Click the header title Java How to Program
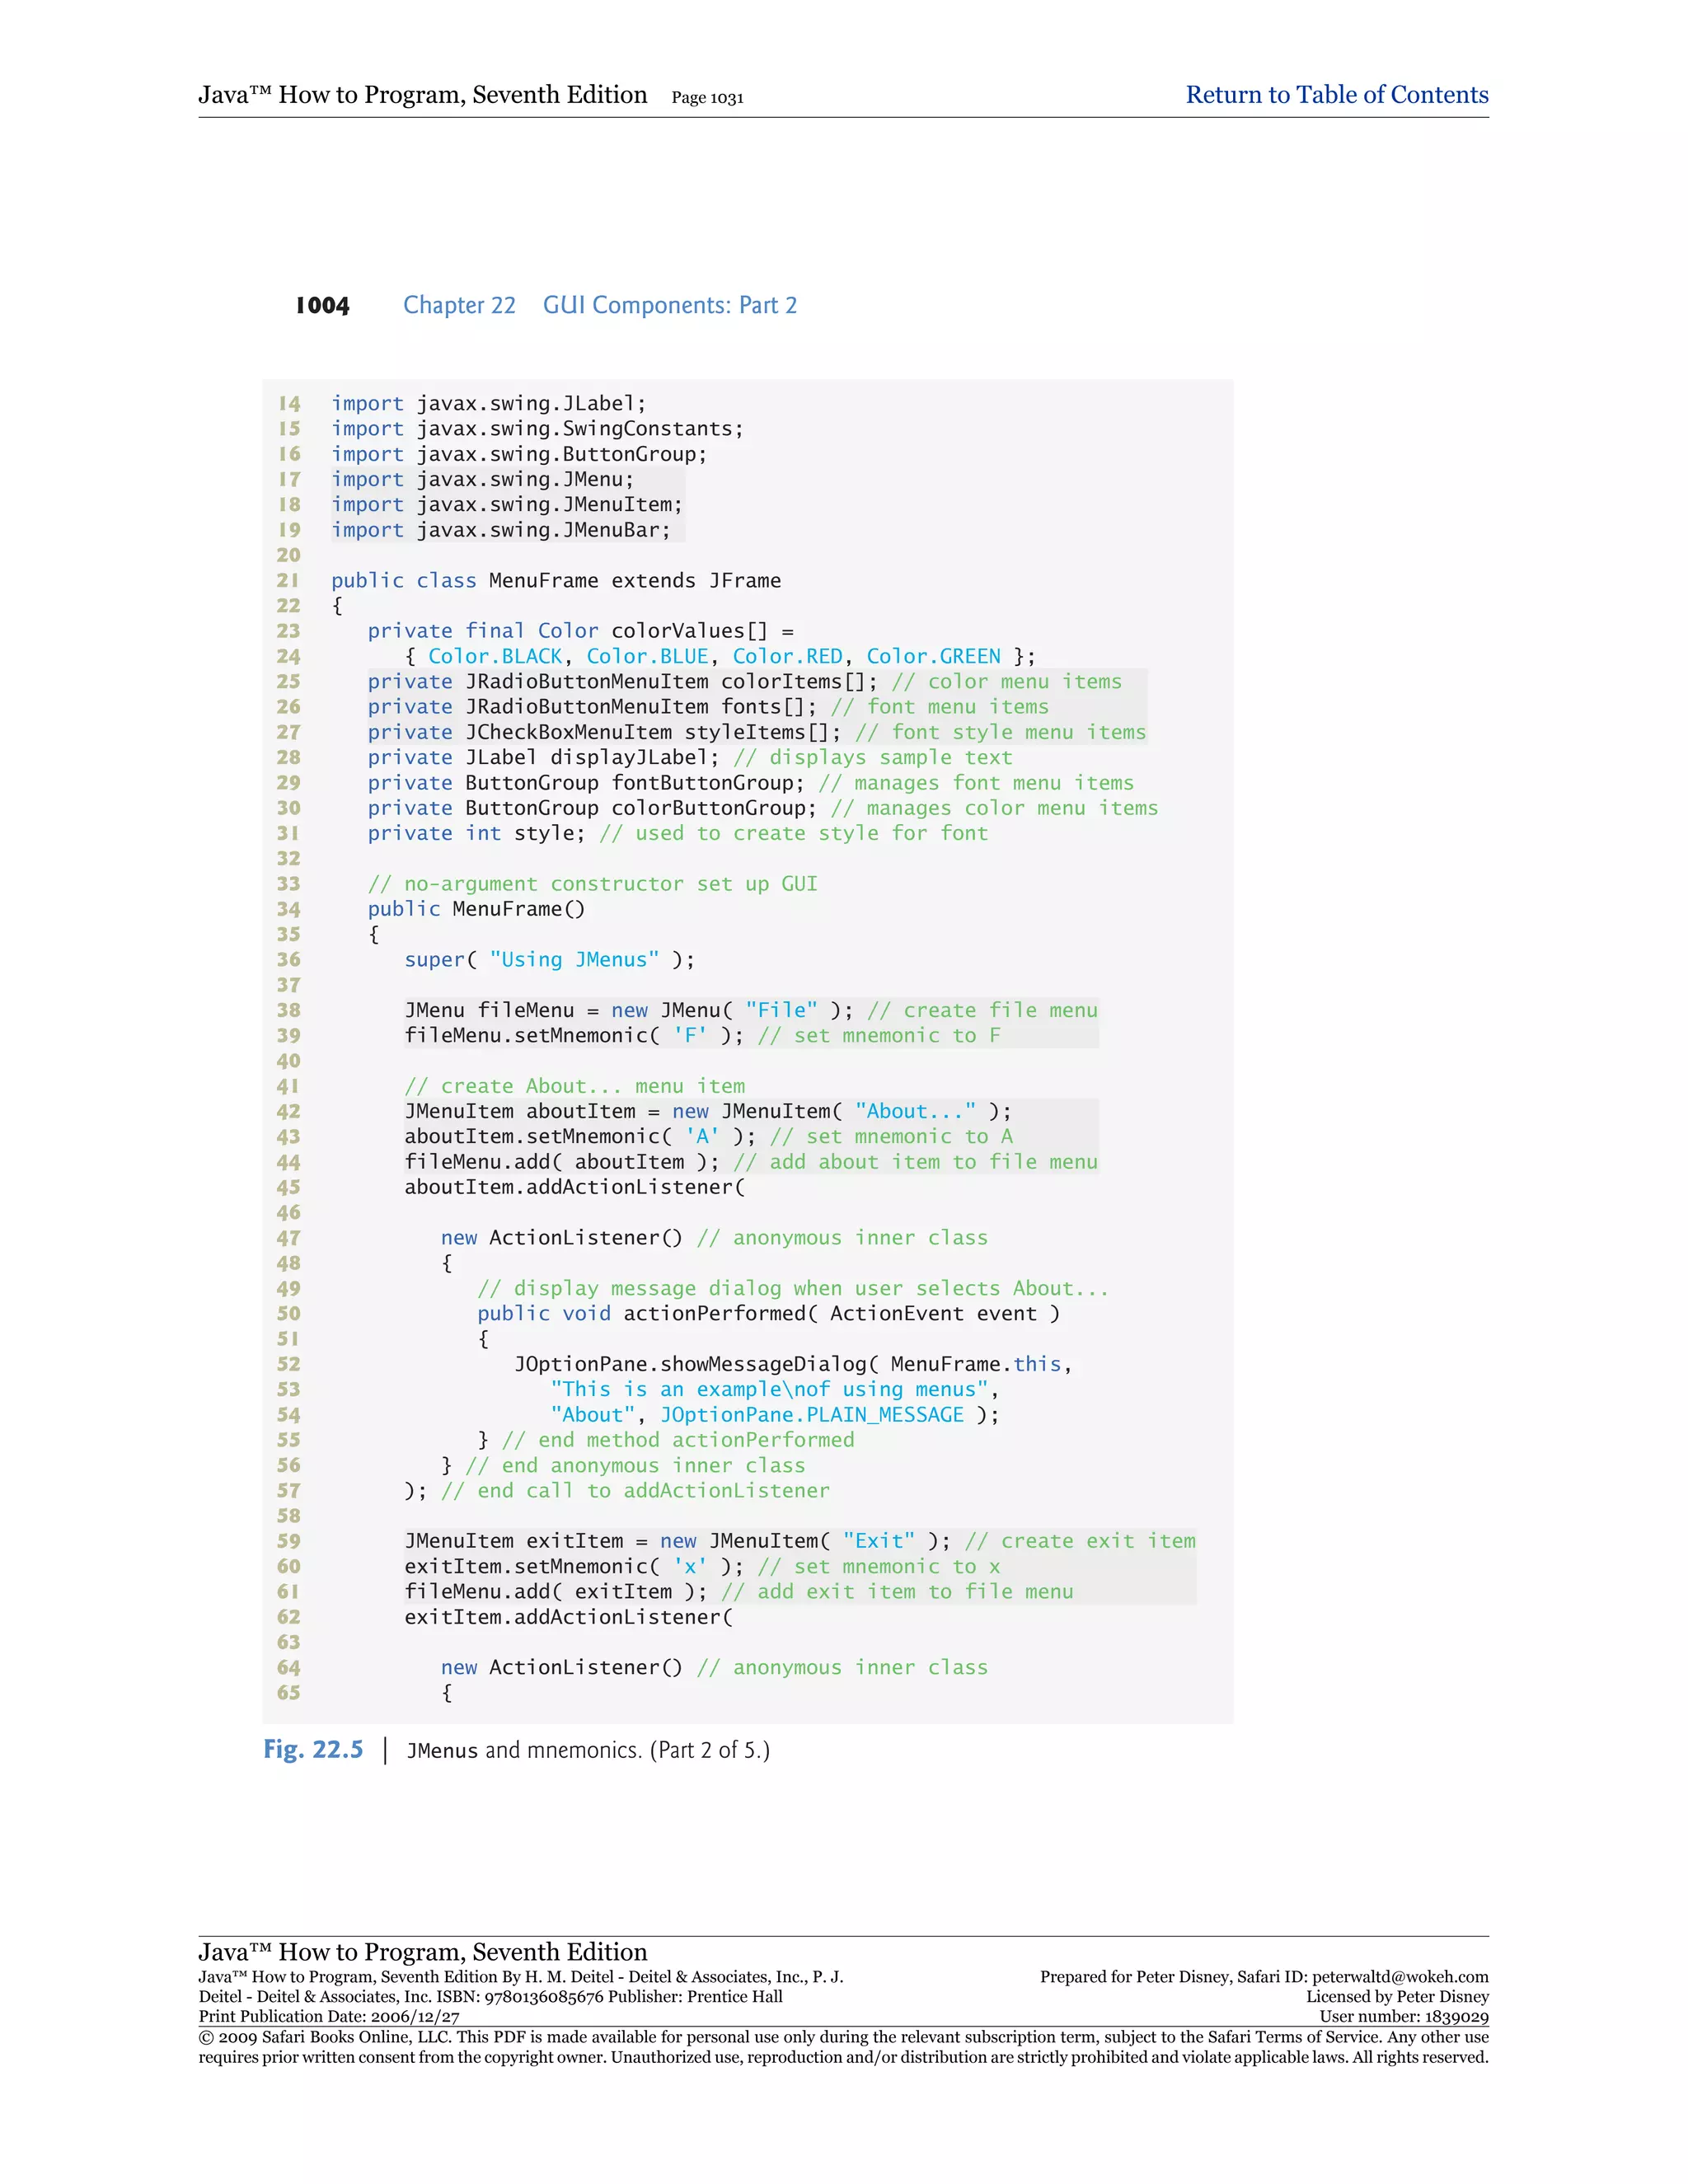The height and width of the screenshot is (2184, 1688). point(422,95)
